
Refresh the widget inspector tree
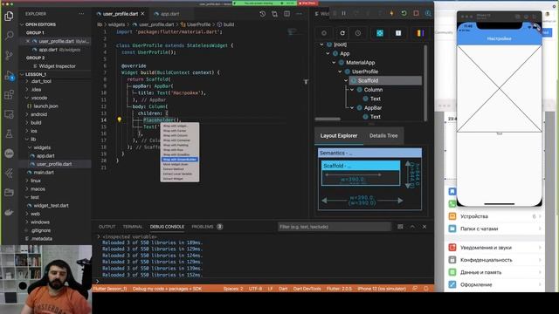(342, 33)
